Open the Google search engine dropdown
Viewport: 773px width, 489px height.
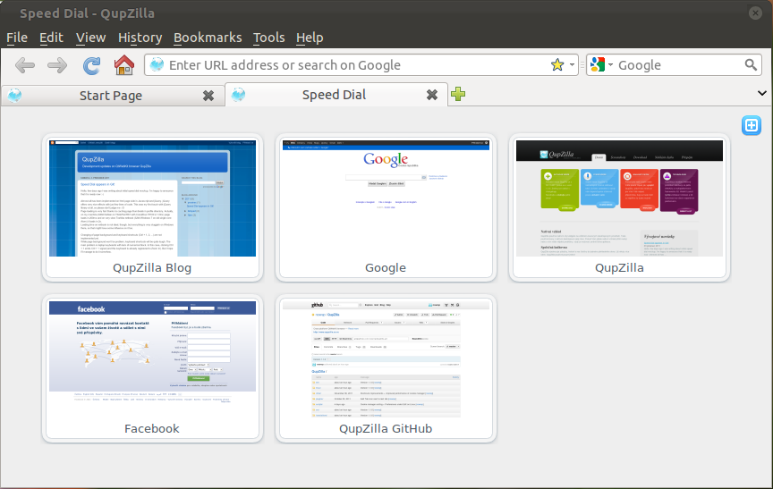(601, 64)
